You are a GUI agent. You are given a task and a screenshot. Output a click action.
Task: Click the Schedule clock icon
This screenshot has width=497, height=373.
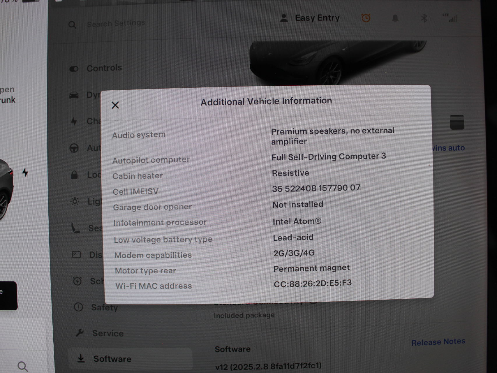click(77, 281)
